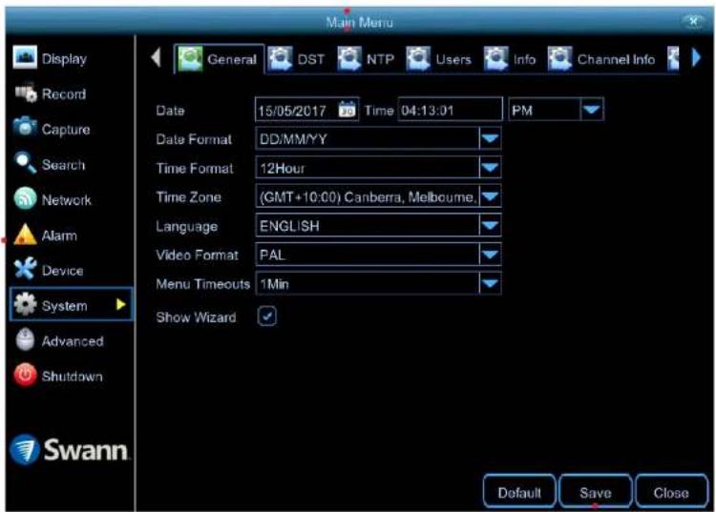Image resolution: width=716 pixels, height=512 pixels.
Task: Close Main Menu with X button
Action: (x=693, y=21)
